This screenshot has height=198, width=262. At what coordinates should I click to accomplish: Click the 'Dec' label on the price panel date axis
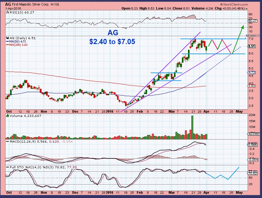(x=75, y=111)
